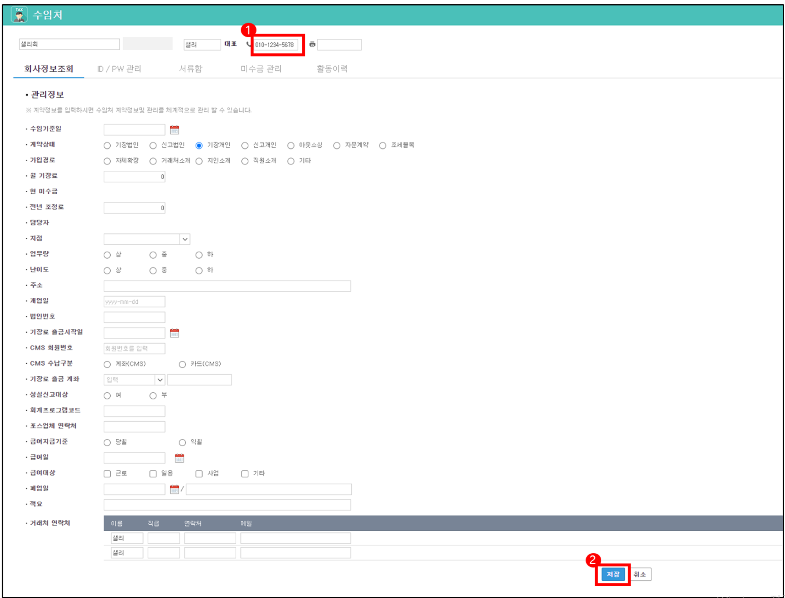Open the 기장료 출금 계좌 bank dropdown

(x=160, y=380)
